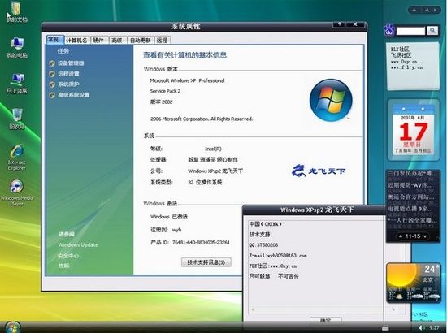
Task: Click 北京 city name in weather gadget
Action: click(427, 279)
